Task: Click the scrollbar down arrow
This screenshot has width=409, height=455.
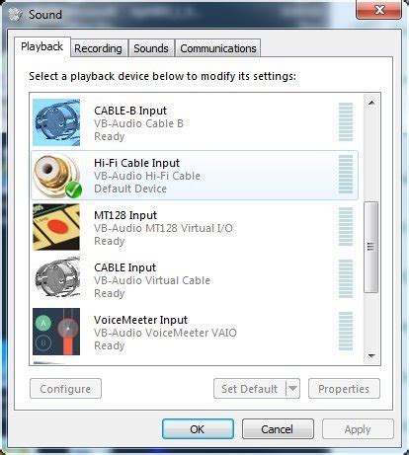Action: (x=371, y=355)
